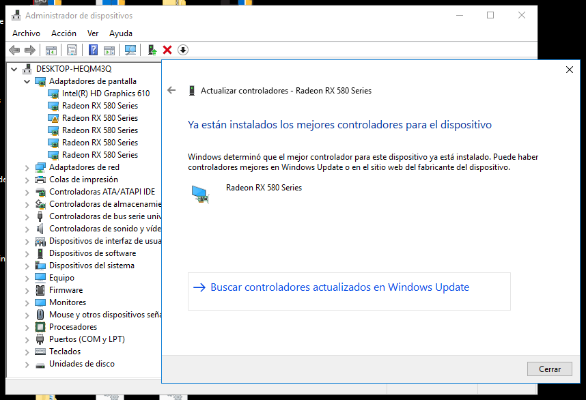This screenshot has width=586, height=400.
Task: Collapse the DESKTOP-HEQM43Q root node
Action: [14, 69]
